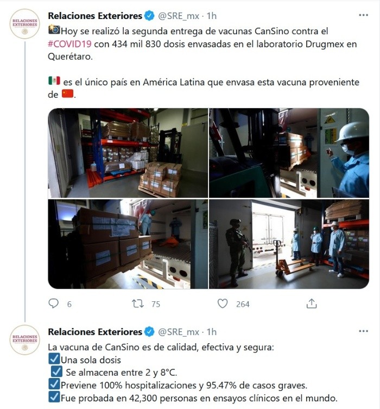
Task: Like the tweet with the heart icon
Action: point(223,303)
